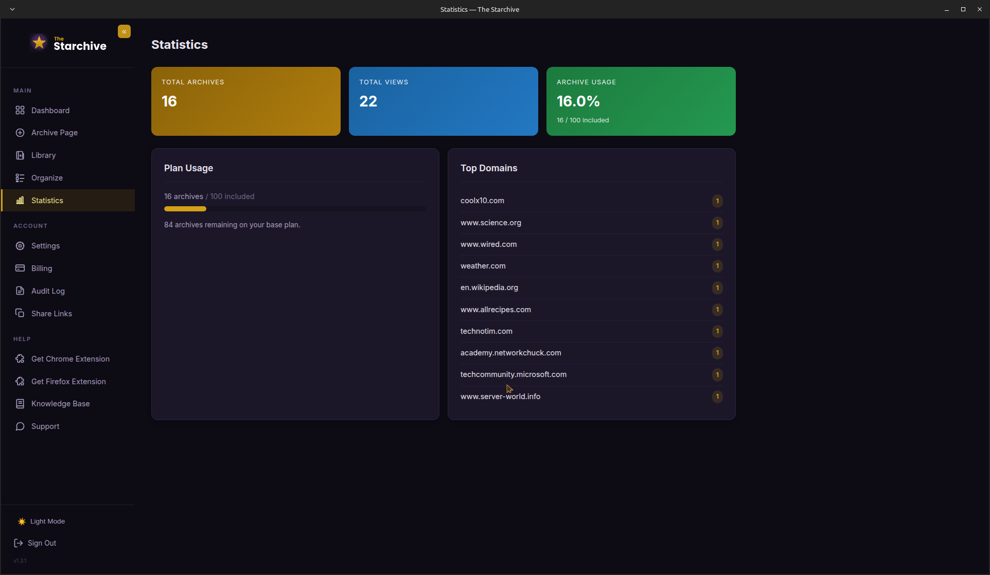
Task: Open the Library section
Action: point(68,155)
